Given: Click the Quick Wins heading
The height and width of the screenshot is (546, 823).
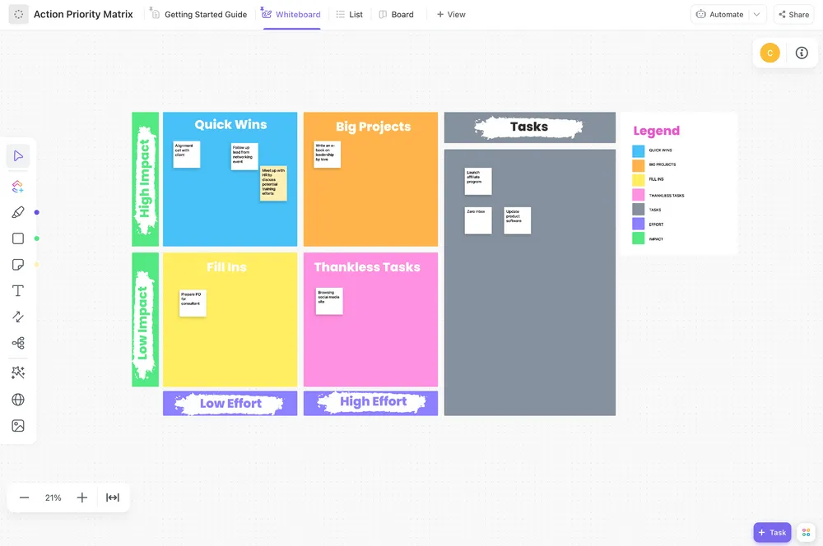Looking at the screenshot, I should coord(231,125).
